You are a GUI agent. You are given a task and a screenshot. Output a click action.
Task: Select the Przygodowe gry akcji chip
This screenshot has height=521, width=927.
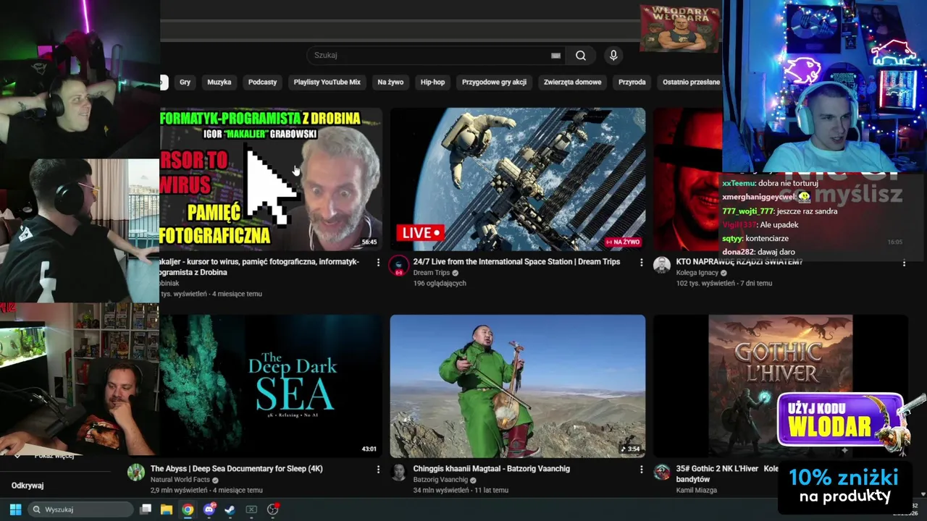point(494,82)
